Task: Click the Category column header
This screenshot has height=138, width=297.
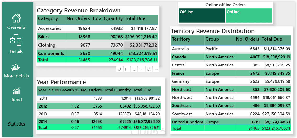Action: tap(48, 18)
